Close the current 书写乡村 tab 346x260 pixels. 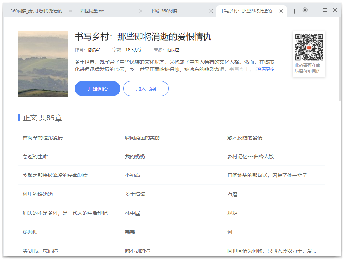281,11
